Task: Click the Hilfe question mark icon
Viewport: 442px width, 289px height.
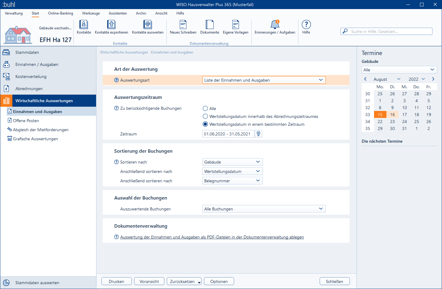Action: click(306, 24)
